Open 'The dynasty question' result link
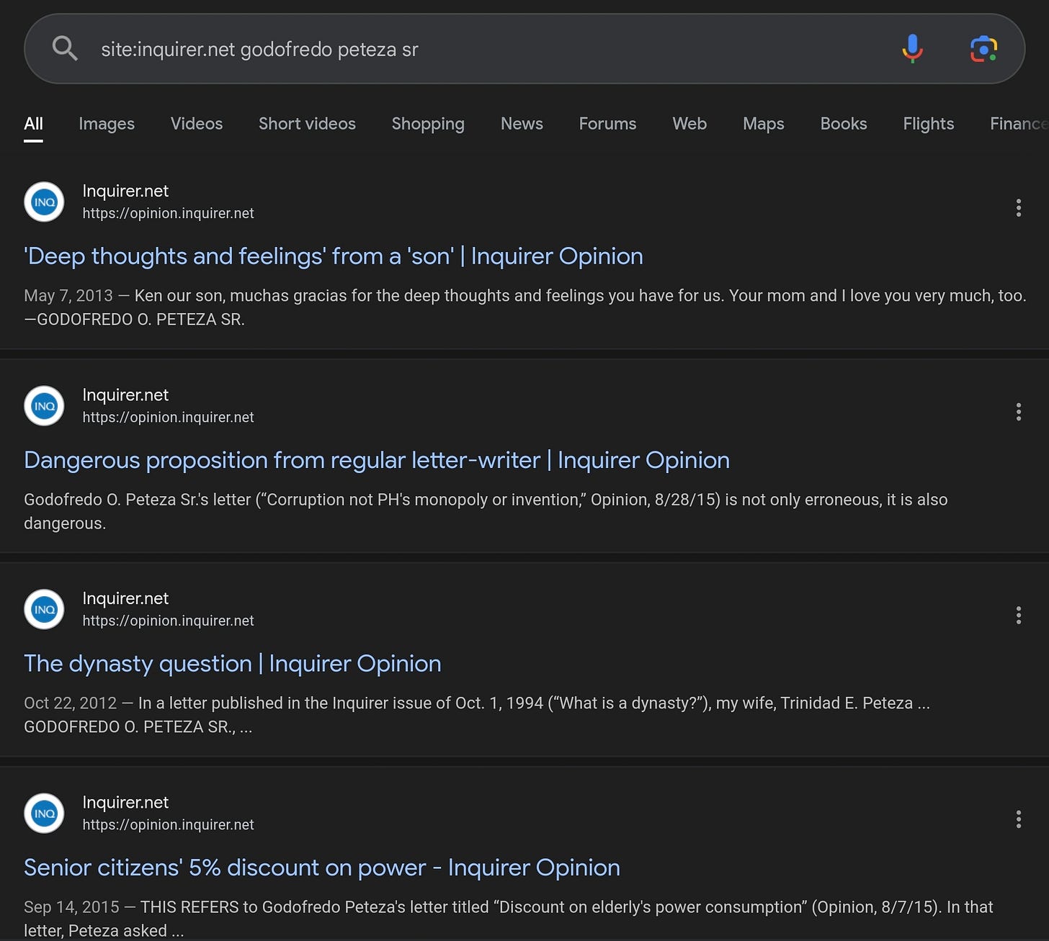 (233, 664)
